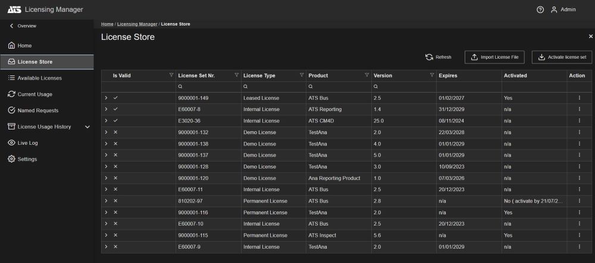Click the filter icon on Version column
595x263 pixels.
(x=432, y=75)
